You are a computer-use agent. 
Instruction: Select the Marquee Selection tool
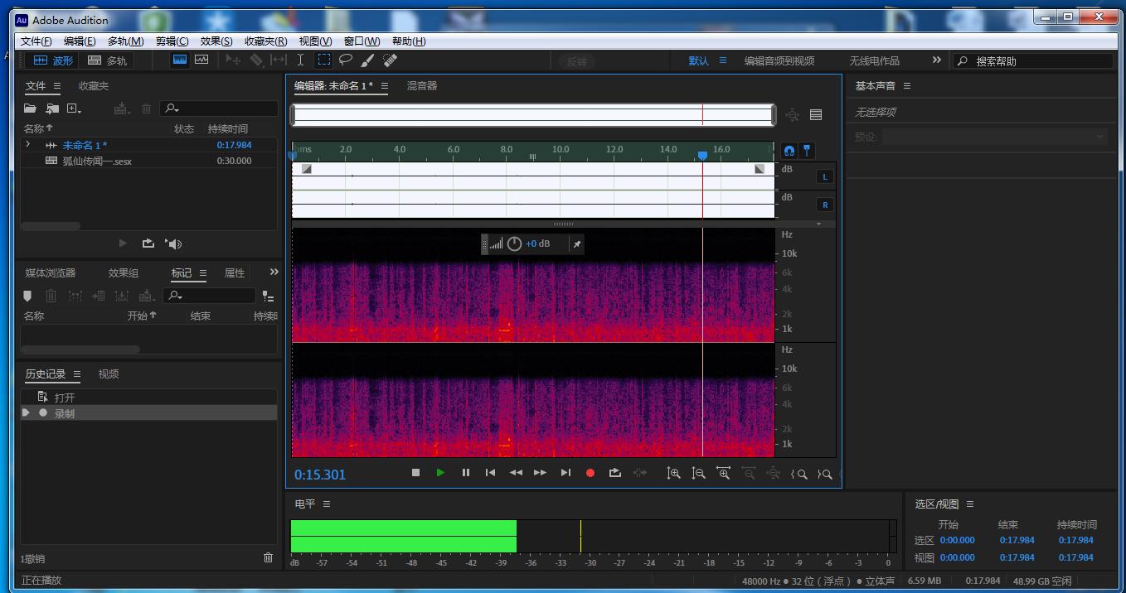324,60
